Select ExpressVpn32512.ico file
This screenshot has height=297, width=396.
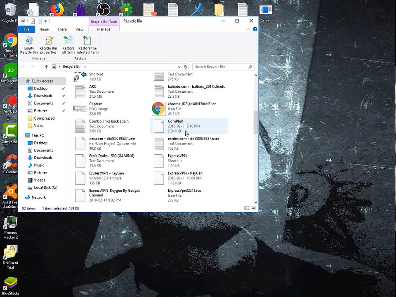coord(189,195)
